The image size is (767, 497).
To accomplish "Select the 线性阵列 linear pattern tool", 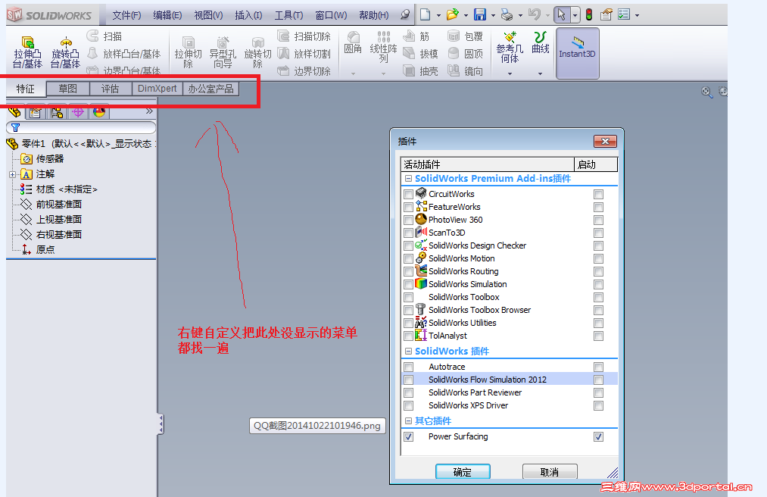I will (x=383, y=46).
